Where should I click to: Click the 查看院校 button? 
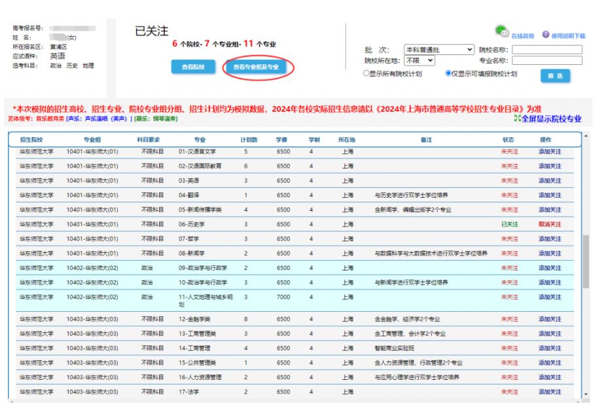point(193,67)
